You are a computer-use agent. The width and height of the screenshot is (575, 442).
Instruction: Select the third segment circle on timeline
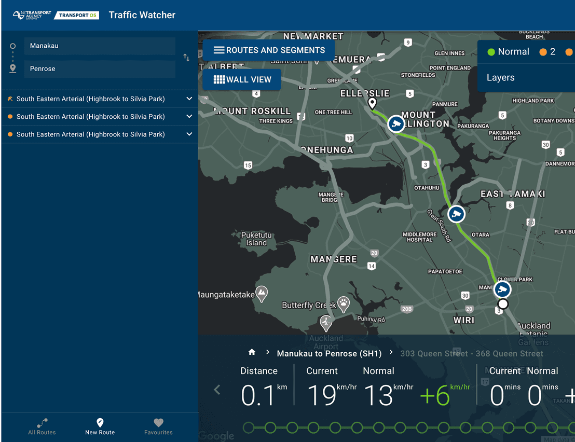pos(292,427)
